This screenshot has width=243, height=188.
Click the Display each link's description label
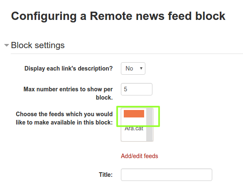click(69, 68)
